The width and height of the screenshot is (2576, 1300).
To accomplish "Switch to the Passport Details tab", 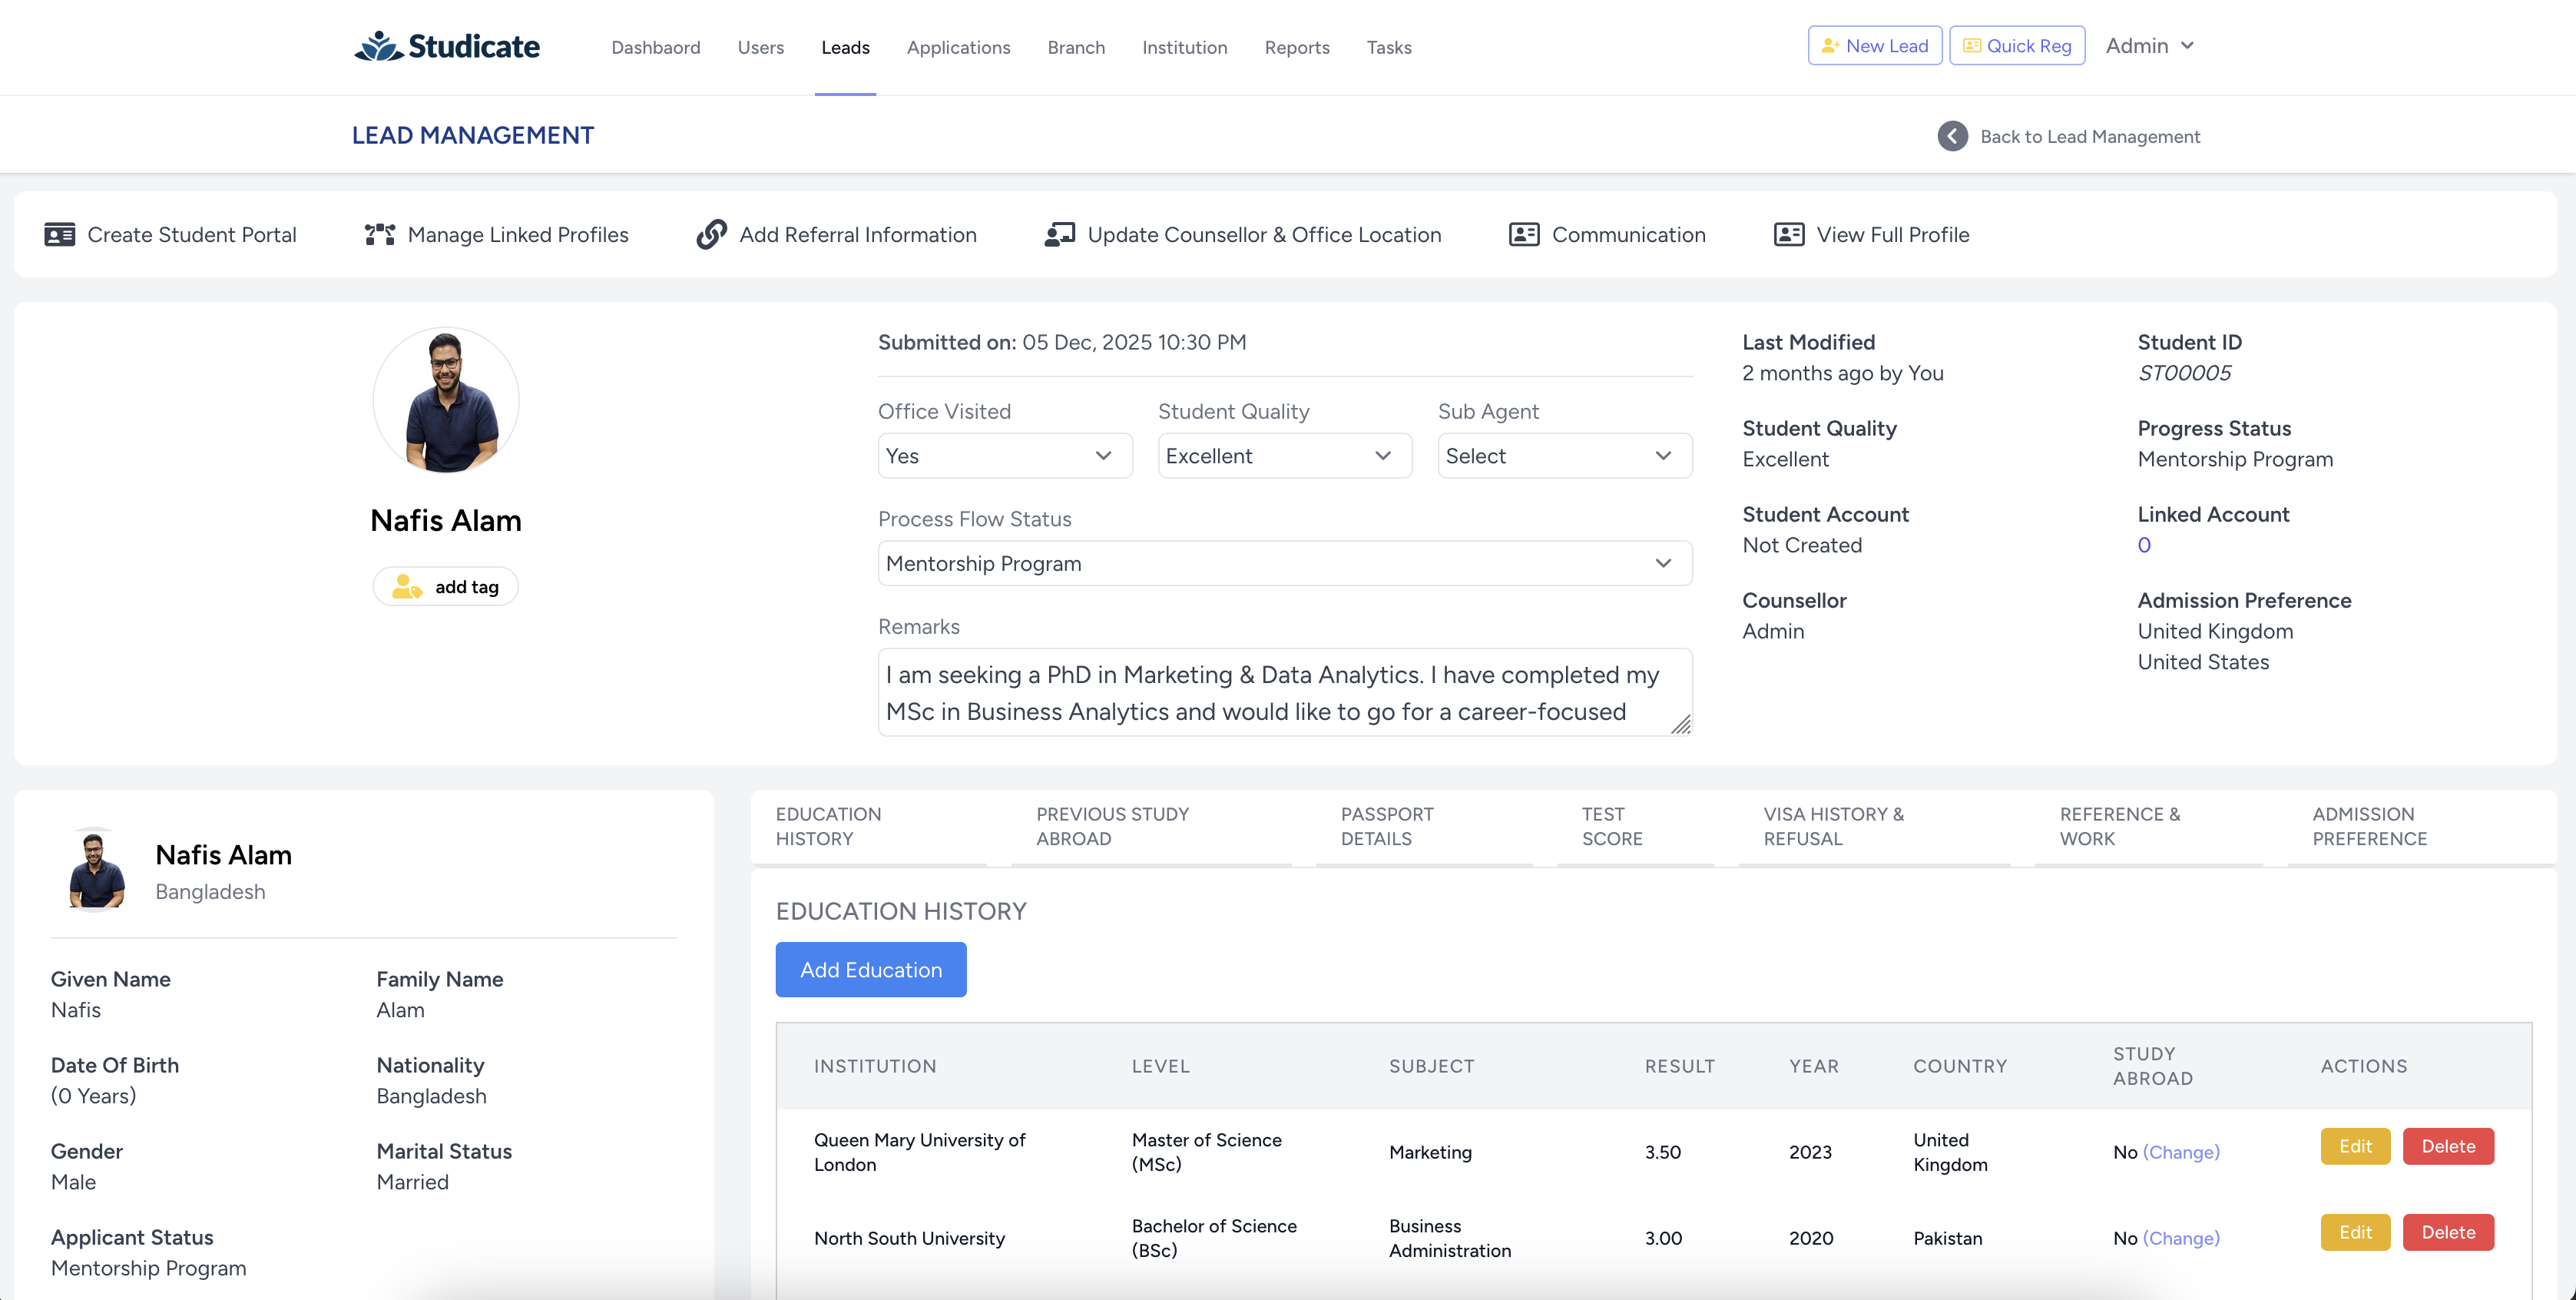I will [1387, 827].
